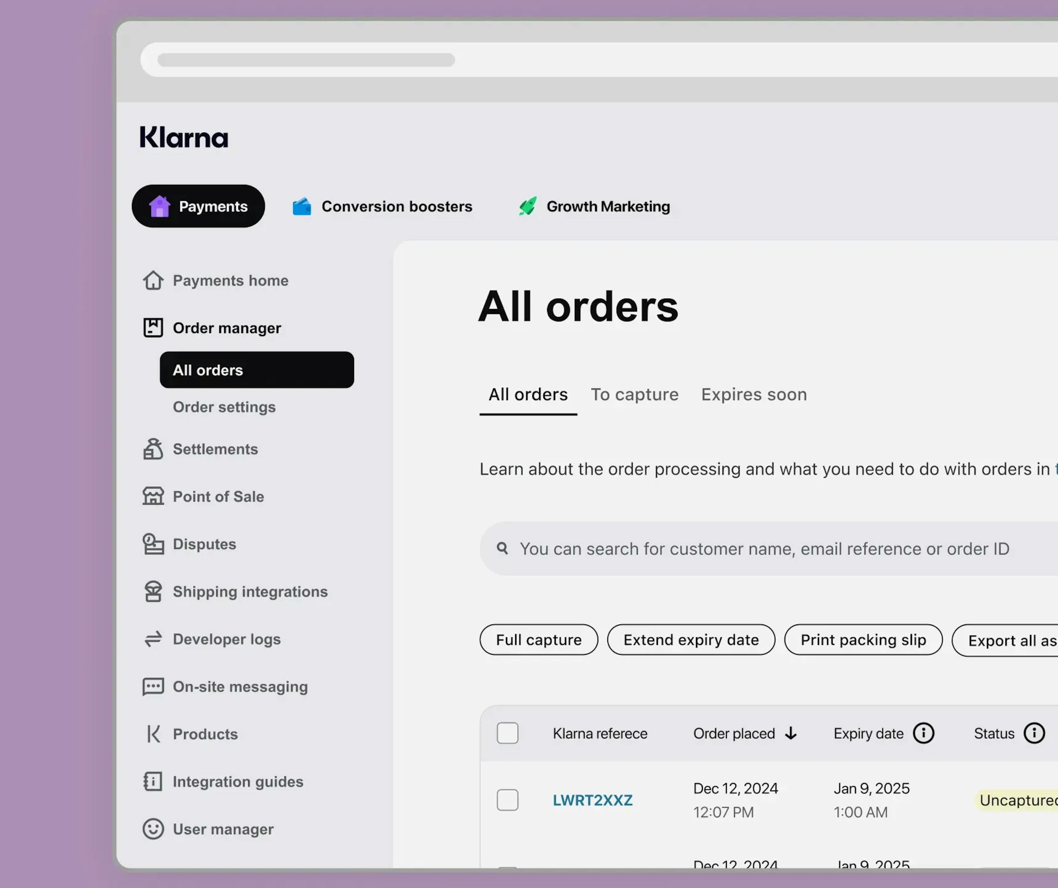
Task: Click the Growth Marketing rocket icon
Action: (528, 206)
